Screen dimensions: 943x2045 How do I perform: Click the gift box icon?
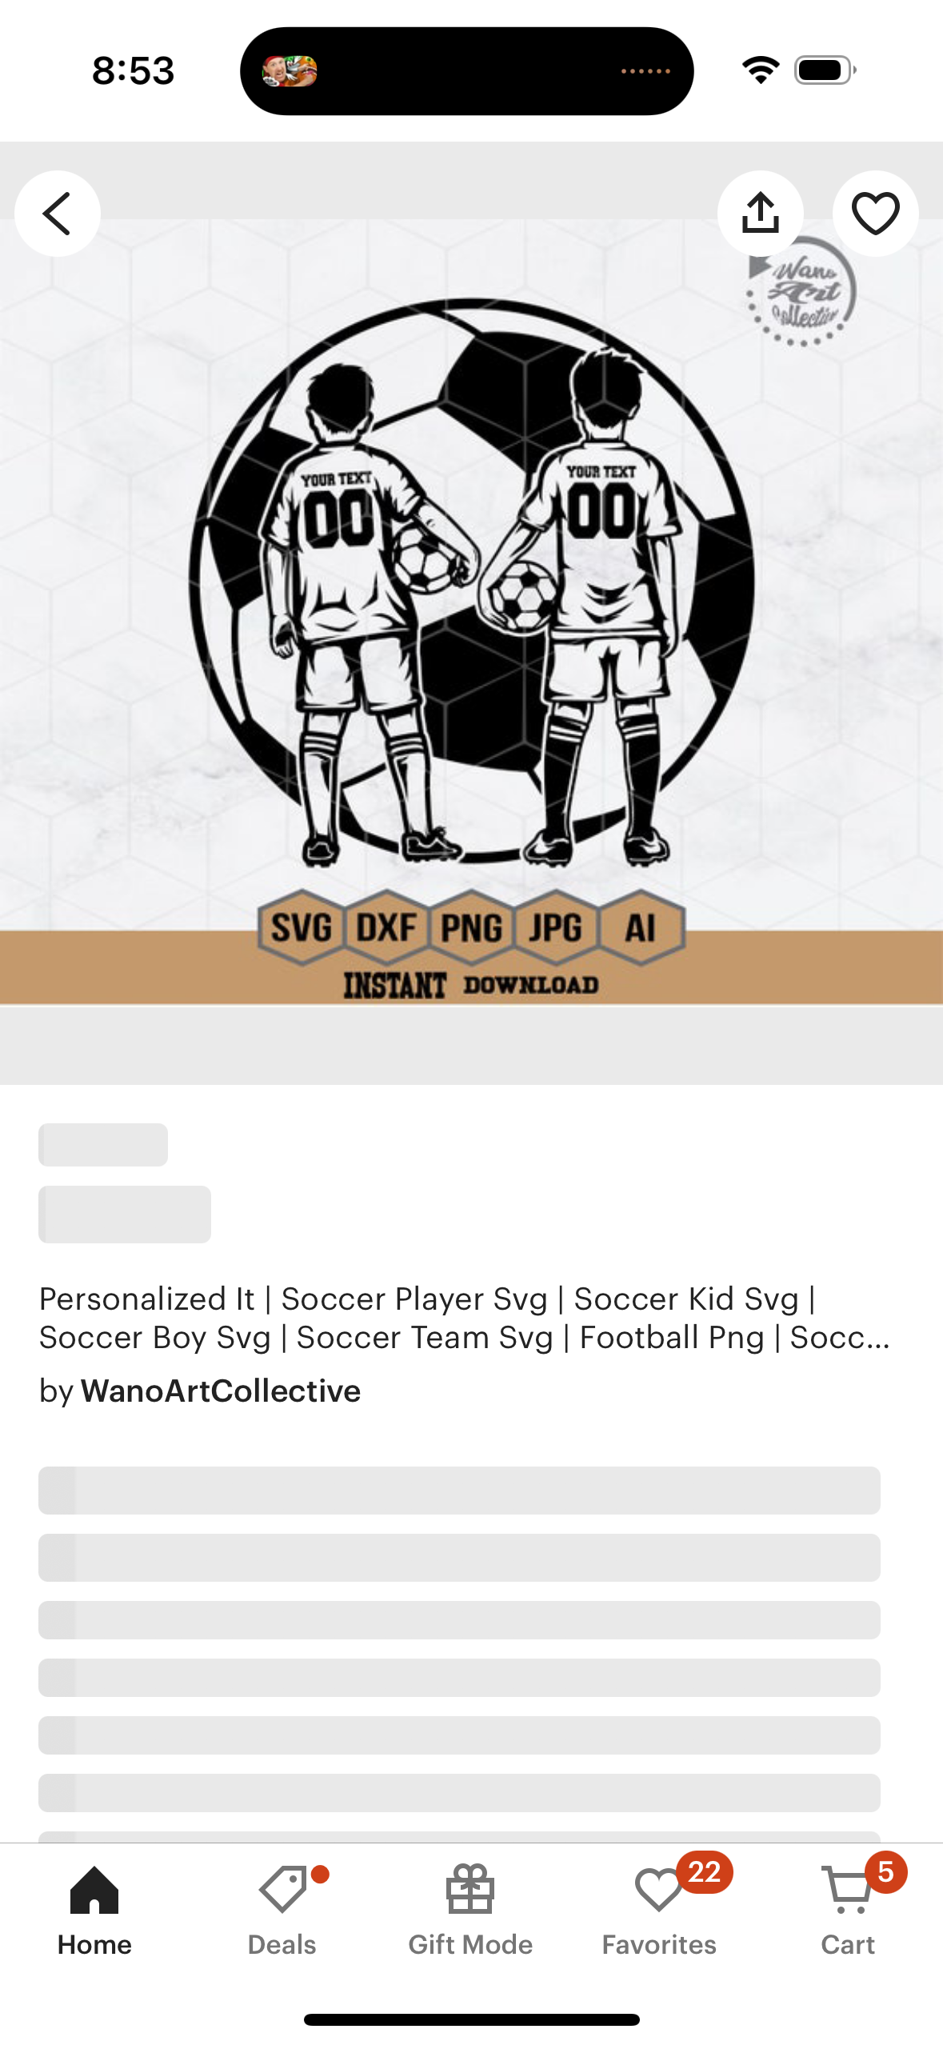pos(470,1889)
